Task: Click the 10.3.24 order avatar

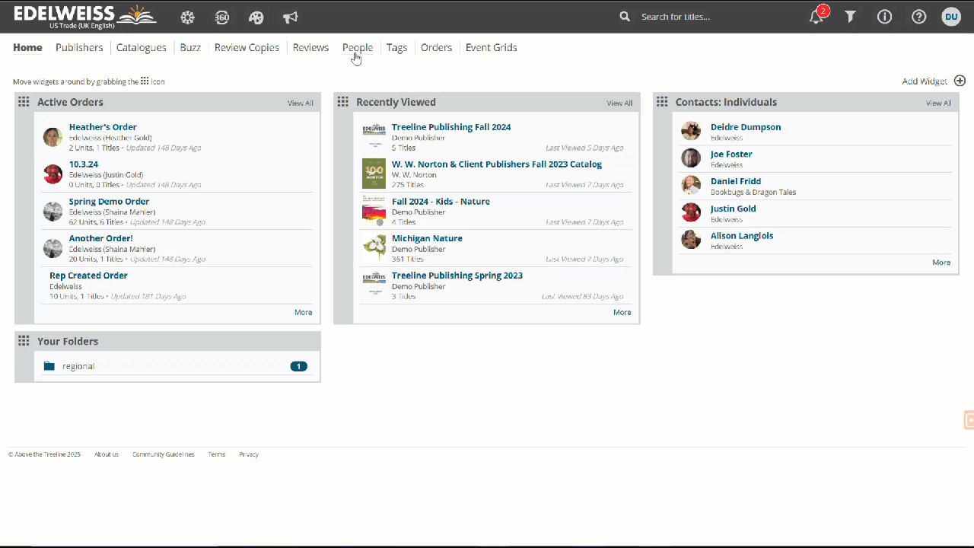Action: pyautogui.click(x=53, y=174)
